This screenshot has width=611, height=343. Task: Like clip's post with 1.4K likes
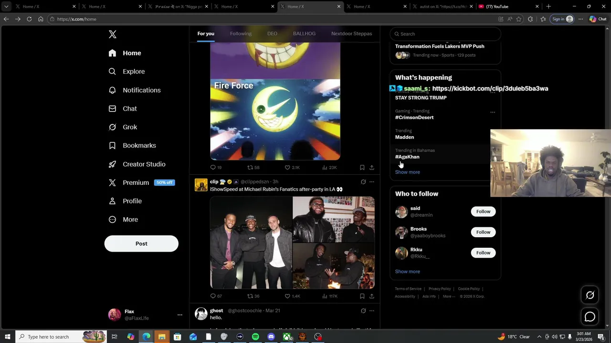[292, 296]
